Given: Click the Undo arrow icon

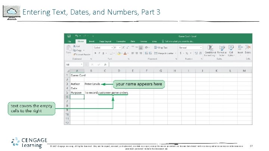Looking at the screenshot, I should coord(77,36).
